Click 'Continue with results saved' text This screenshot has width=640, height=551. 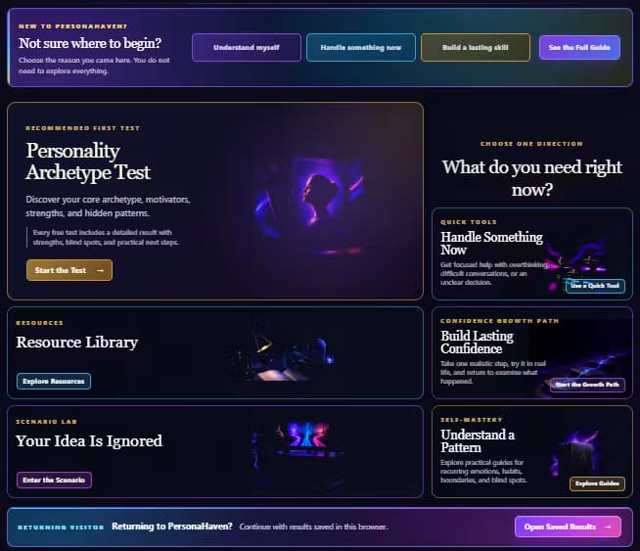click(313, 527)
